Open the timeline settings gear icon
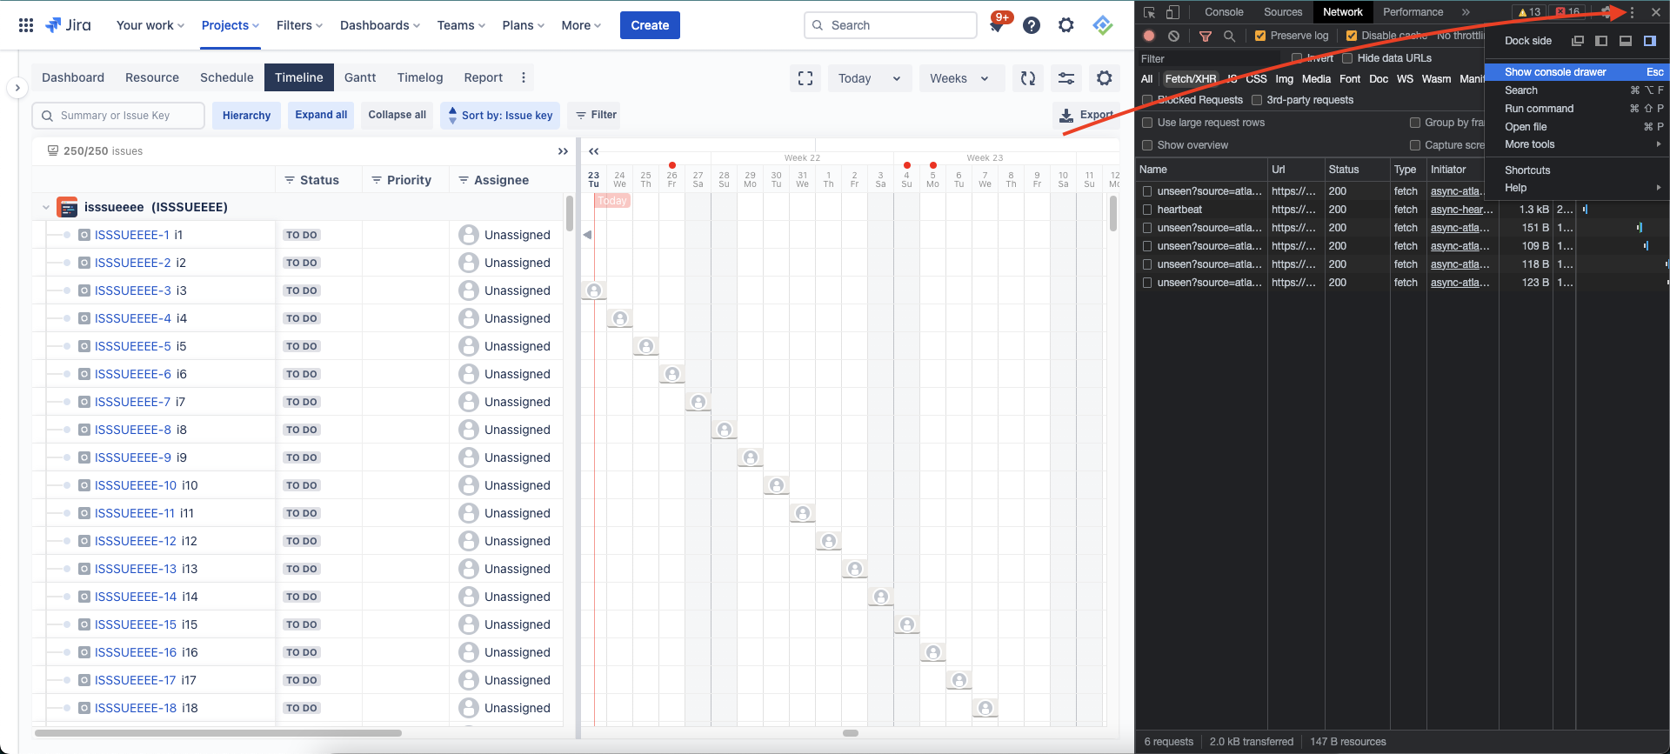This screenshot has width=1670, height=754. pyautogui.click(x=1105, y=78)
